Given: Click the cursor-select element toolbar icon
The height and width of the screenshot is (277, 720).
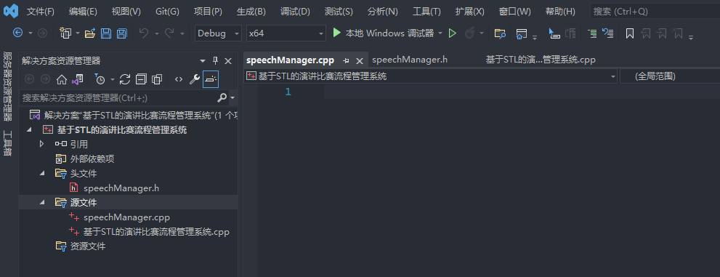Looking at the screenshot, I should coord(554,33).
